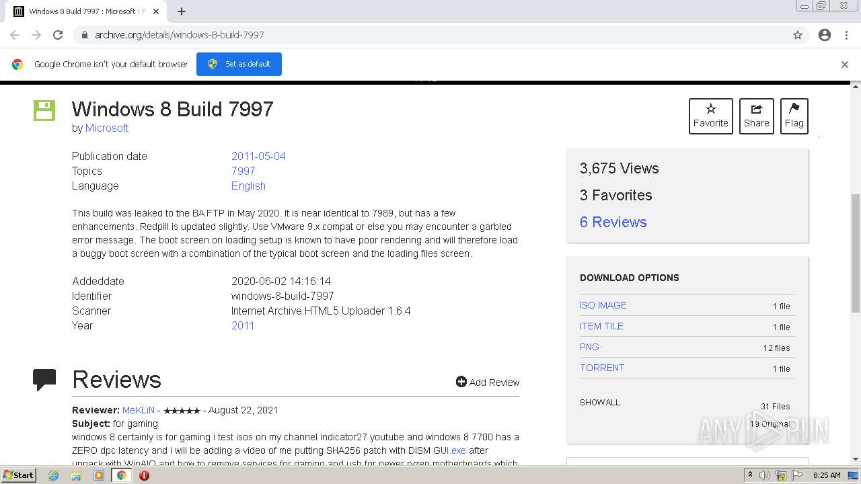Click the 8:25 AM clock
The image size is (861, 484).
[x=827, y=475]
